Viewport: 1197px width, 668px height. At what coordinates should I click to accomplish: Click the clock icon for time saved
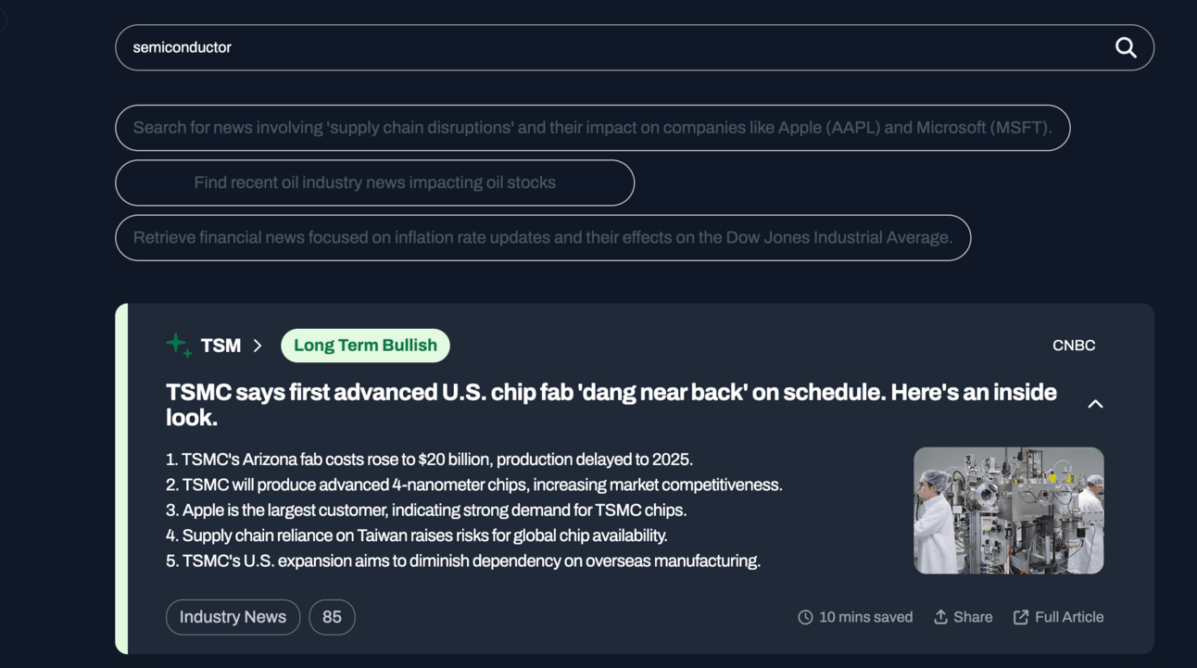[x=805, y=617]
